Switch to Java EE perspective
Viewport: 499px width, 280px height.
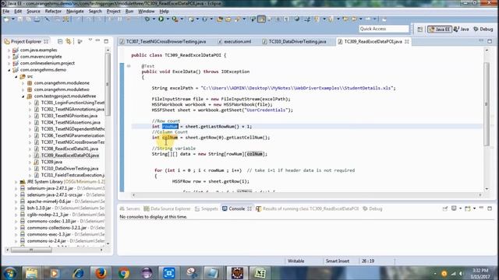[x=440, y=30]
